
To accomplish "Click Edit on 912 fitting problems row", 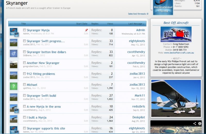I will coord(86,77).
